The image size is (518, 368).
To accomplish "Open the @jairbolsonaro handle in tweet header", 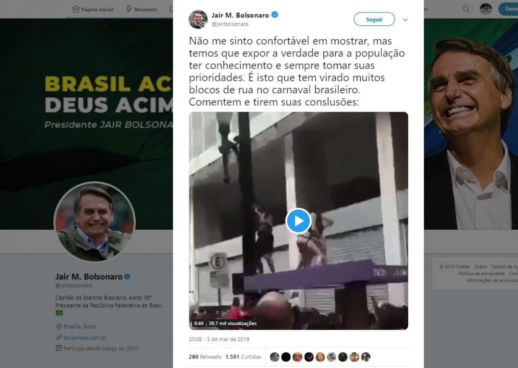I will 230,24.
